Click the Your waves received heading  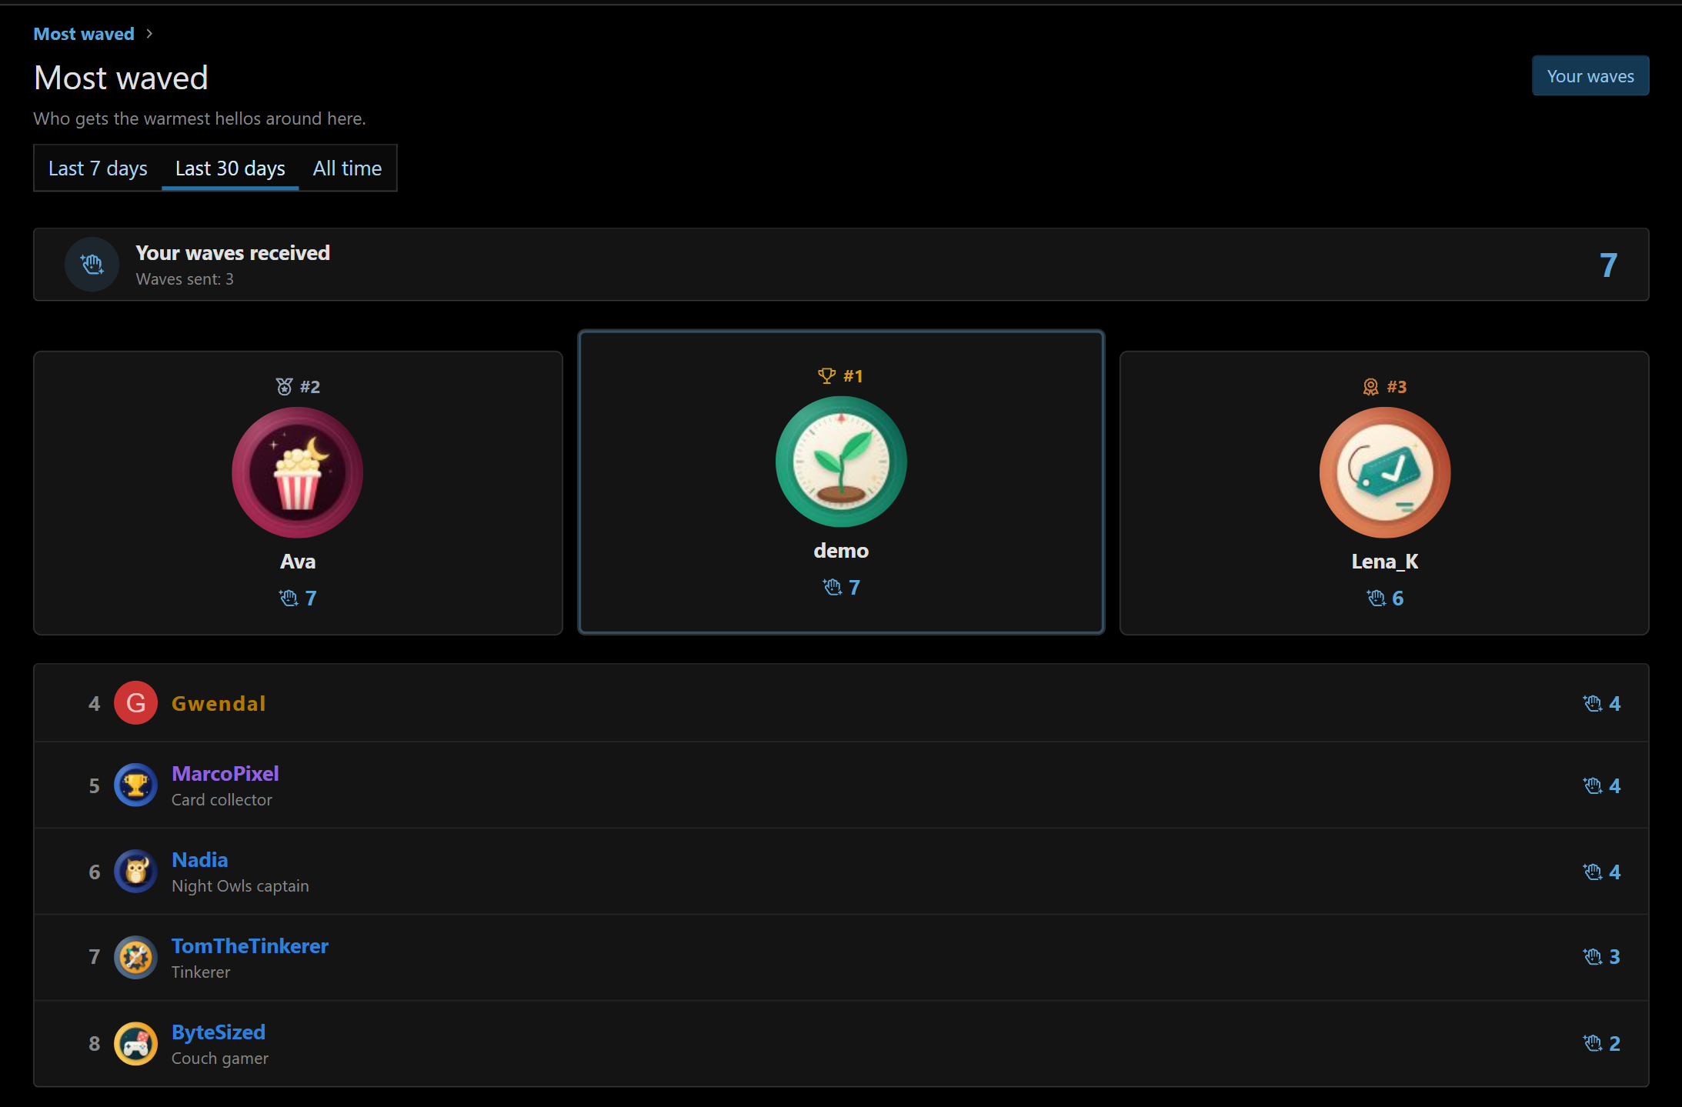[x=232, y=252]
